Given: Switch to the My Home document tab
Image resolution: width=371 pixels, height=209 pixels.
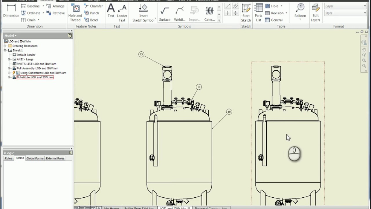Looking at the screenshot, I should pos(112,208).
